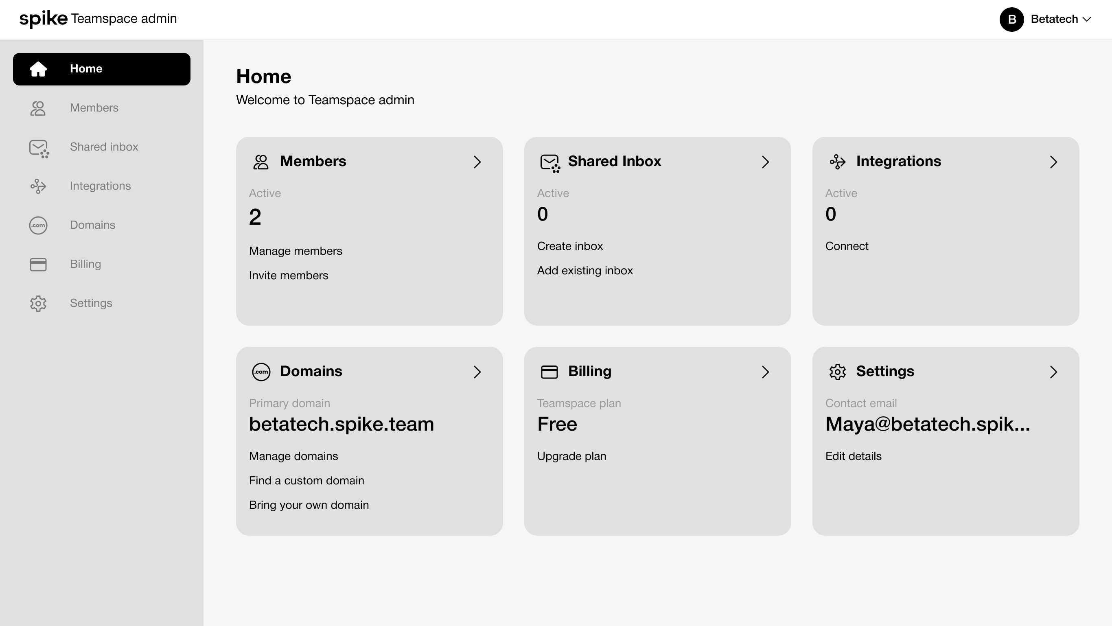This screenshot has height=626, width=1112.
Task: Click the spike logo in header
Action: click(43, 19)
